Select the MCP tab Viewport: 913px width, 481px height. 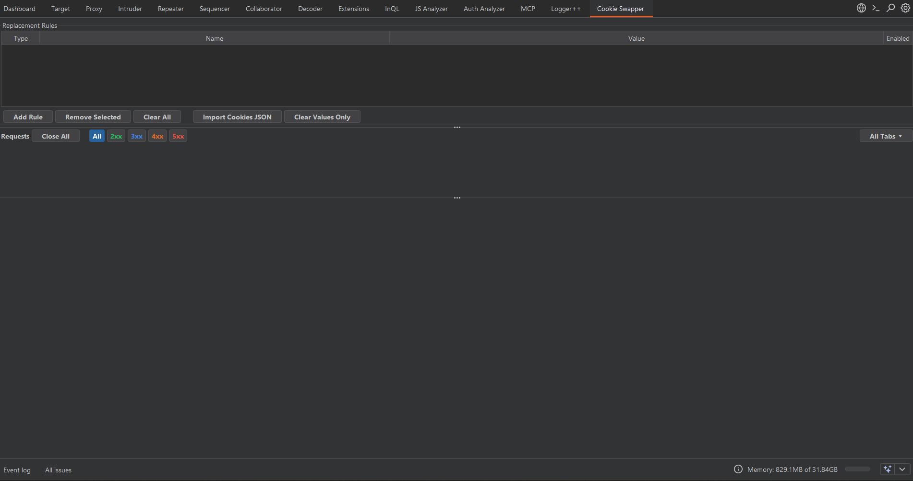pyautogui.click(x=528, y=9)
